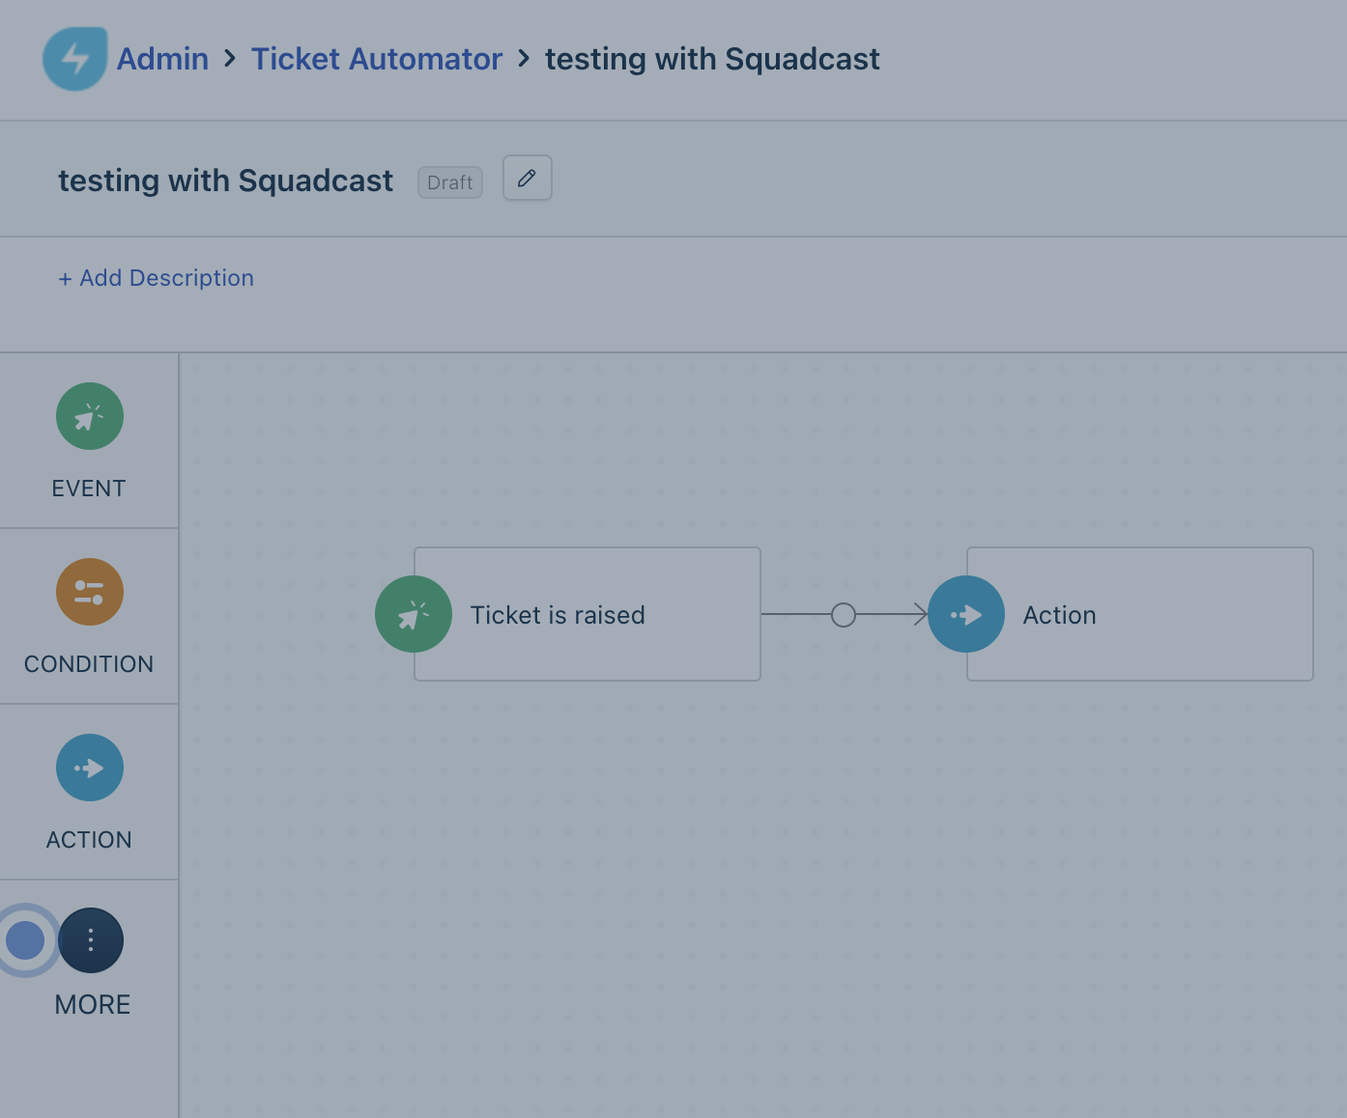This screenshot has height=1118, width=1347.
Task: Click the connector circle between the two nodes
Action: click(843, 614)
